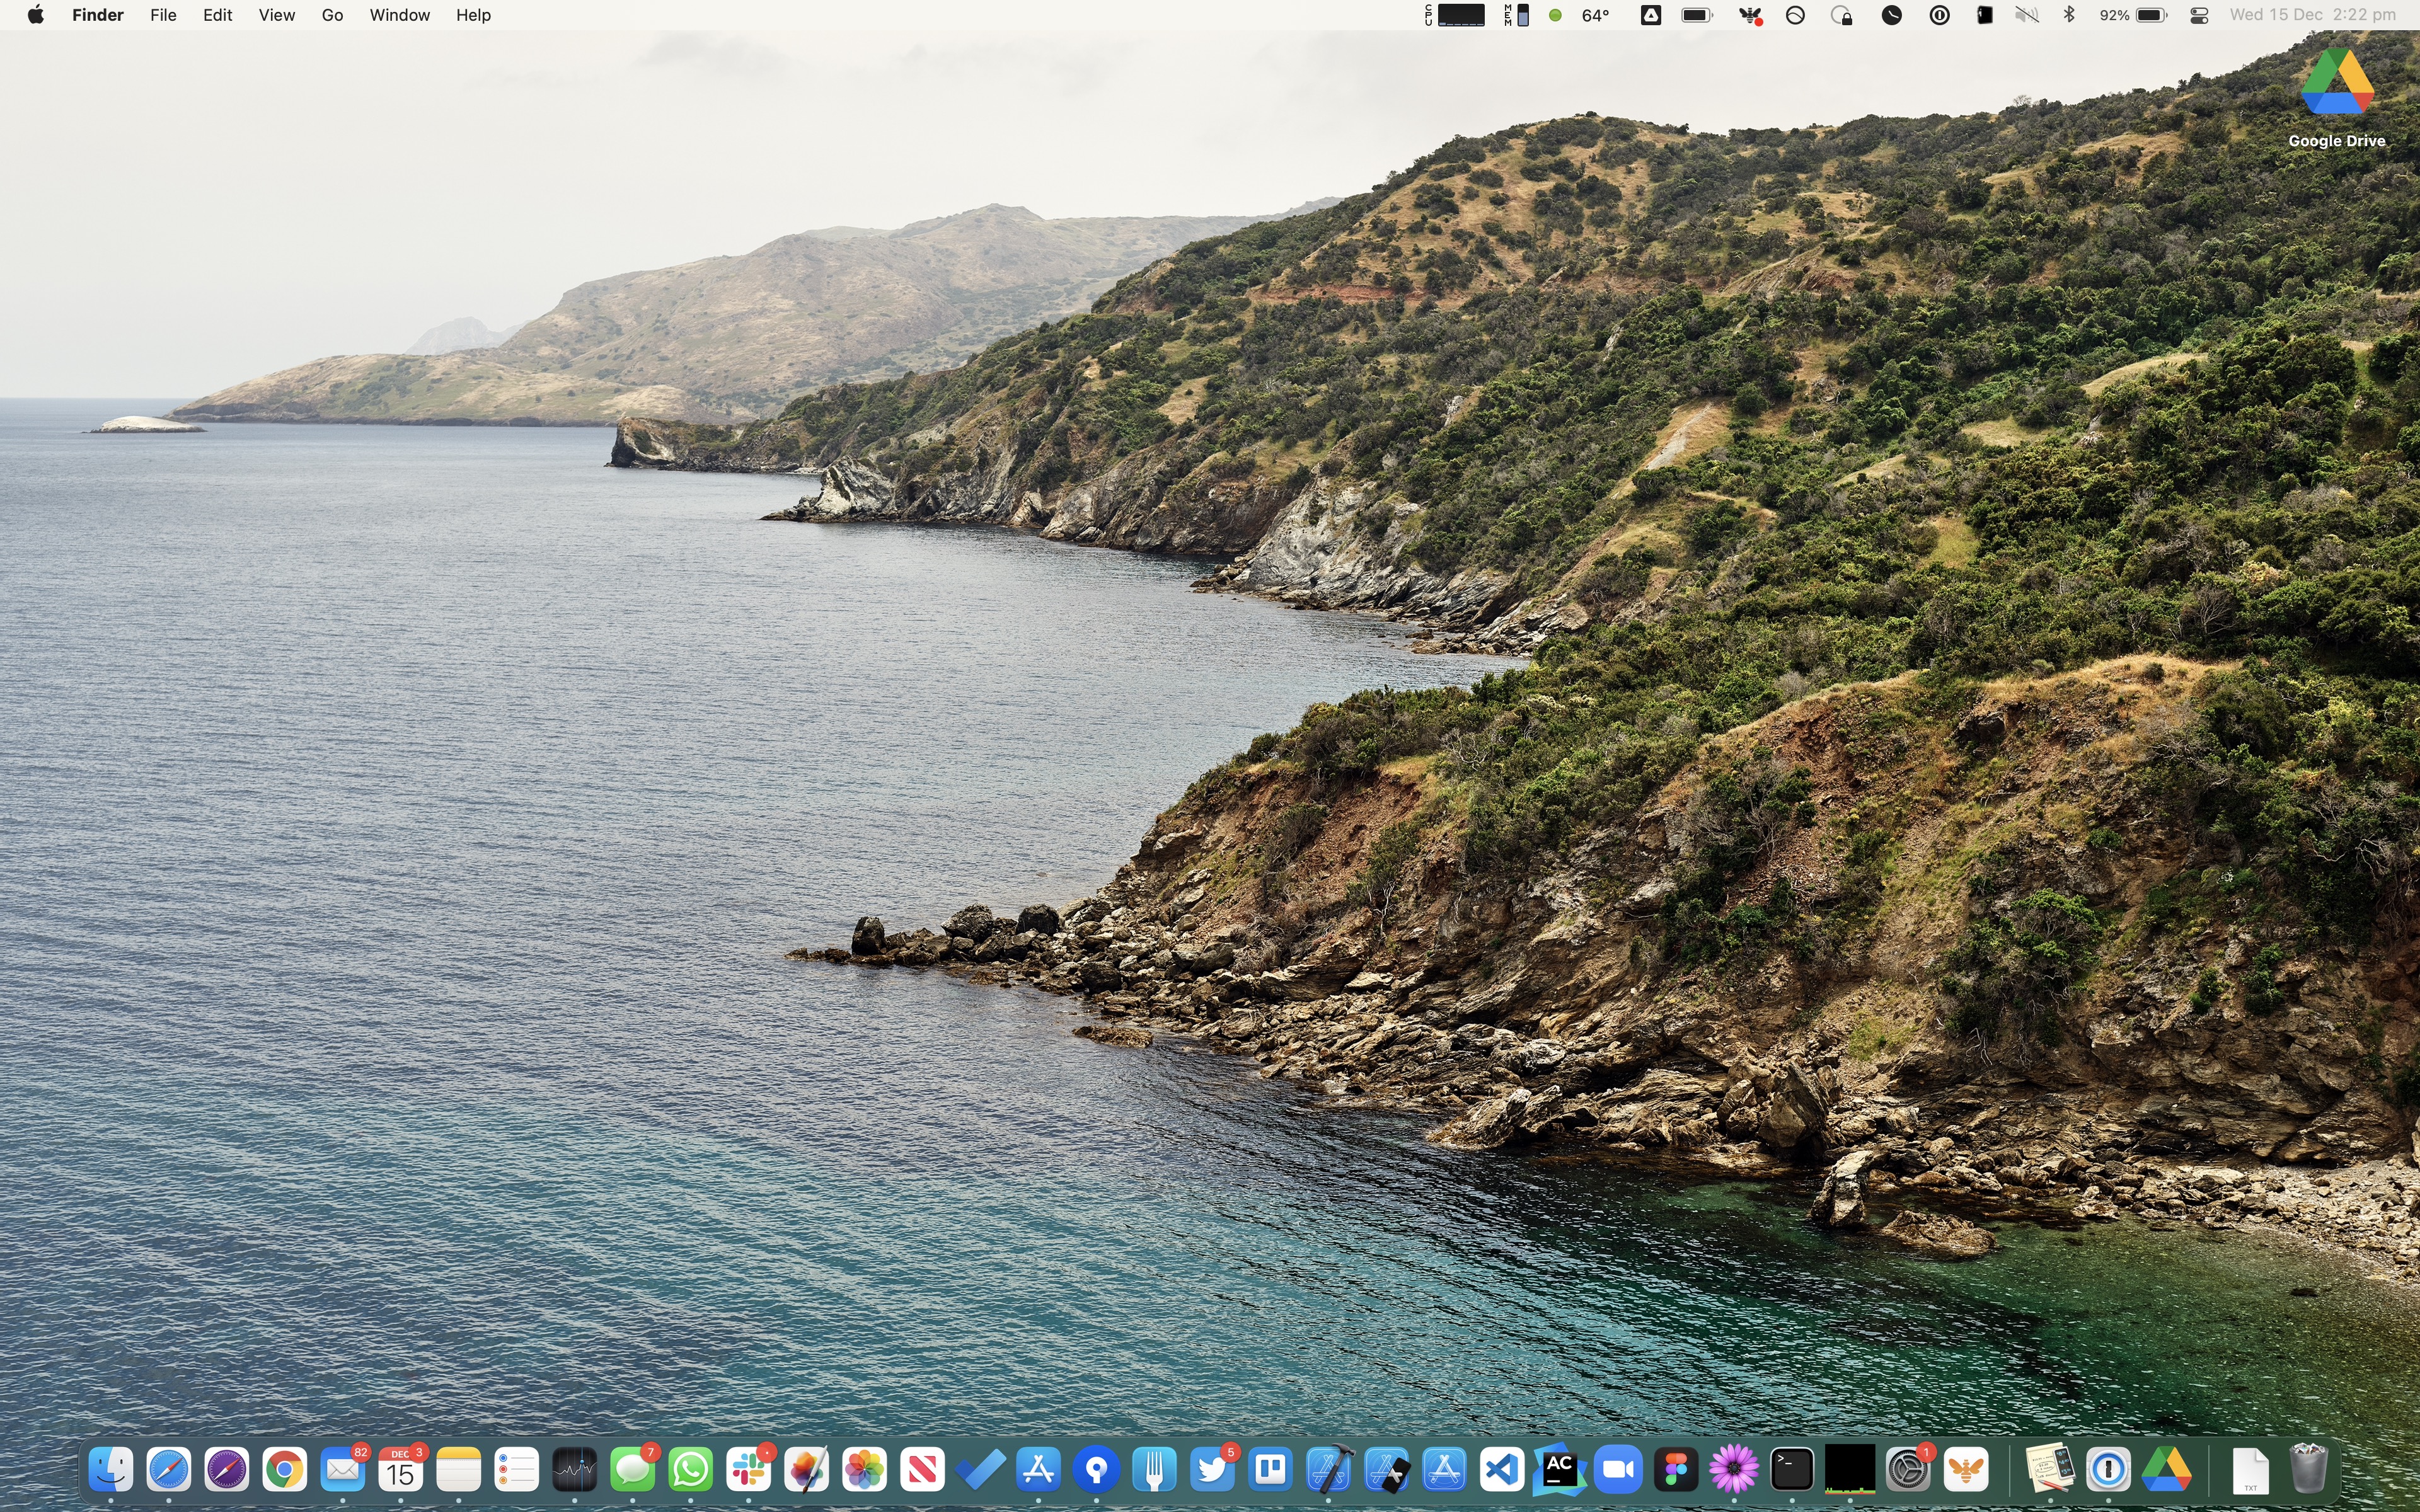Image resolution: width=2420 pixels, height=1512 pixels.
Task: Toggle muted sound icon in menu bar
Action: tap(2026, 15)
